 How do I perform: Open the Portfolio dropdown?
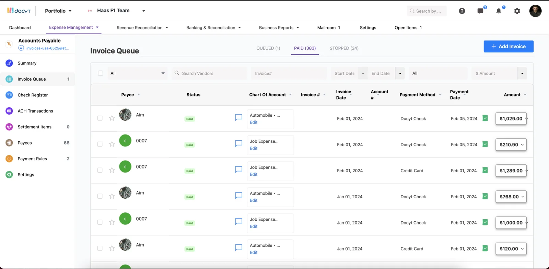(58, 11)
